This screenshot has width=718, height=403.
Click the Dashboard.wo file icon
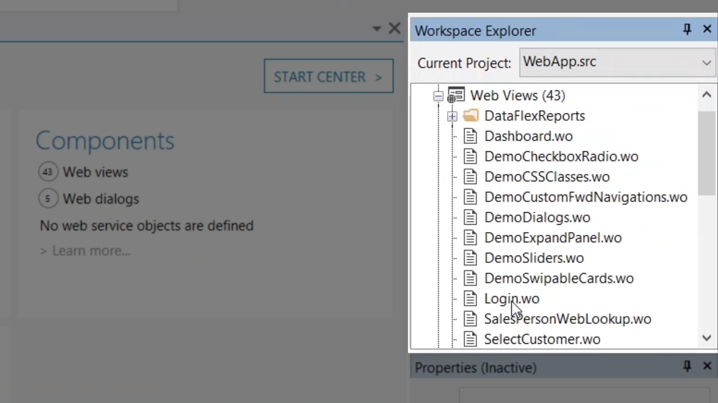point(470,136)
